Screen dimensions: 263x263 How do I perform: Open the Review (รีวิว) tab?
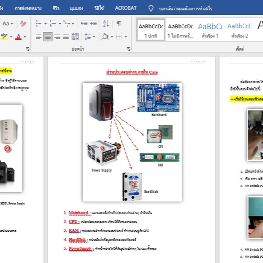(x=56, y=8)
